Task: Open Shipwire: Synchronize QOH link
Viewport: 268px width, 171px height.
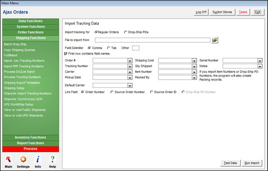Action: click(x=23, y=99)
